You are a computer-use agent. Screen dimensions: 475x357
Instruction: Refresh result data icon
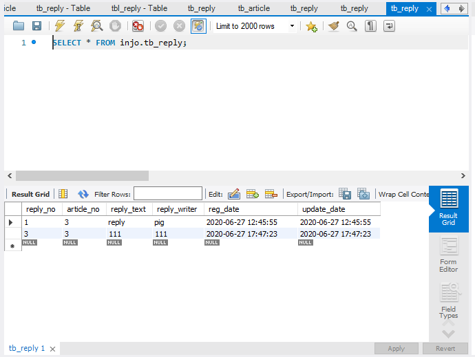83,194
